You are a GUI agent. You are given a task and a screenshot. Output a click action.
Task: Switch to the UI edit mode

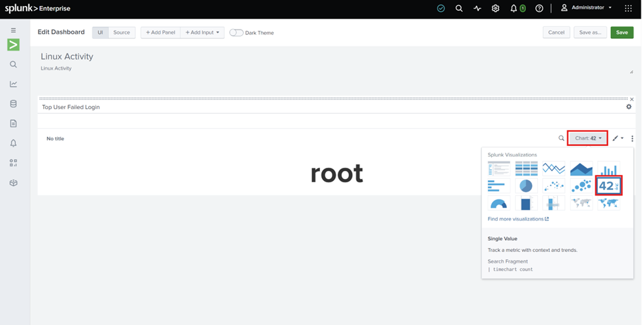(100, 32)
